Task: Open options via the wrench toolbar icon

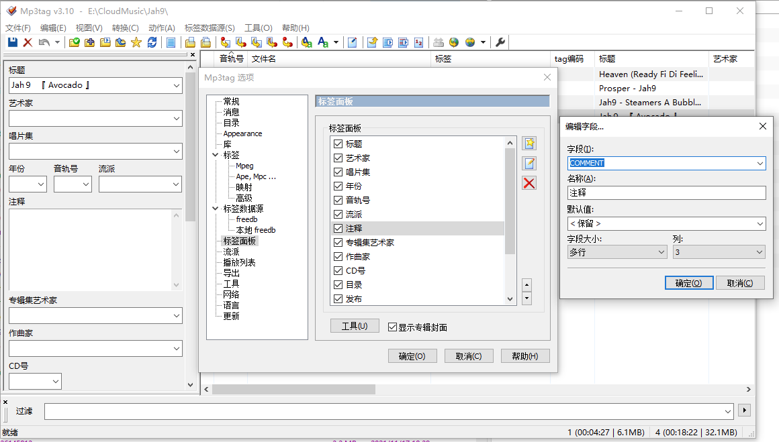Action: (x=500, y=42)
